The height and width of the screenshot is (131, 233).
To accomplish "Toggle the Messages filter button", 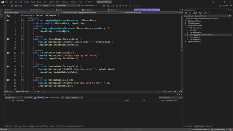I will 52,98.
